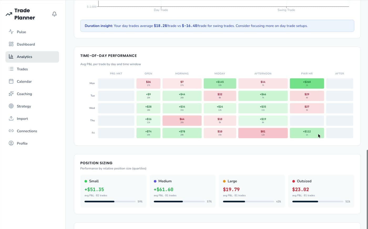Click the Connections link icon
The width and height of the screenshot is (368, 229).
tap(11, 131)
